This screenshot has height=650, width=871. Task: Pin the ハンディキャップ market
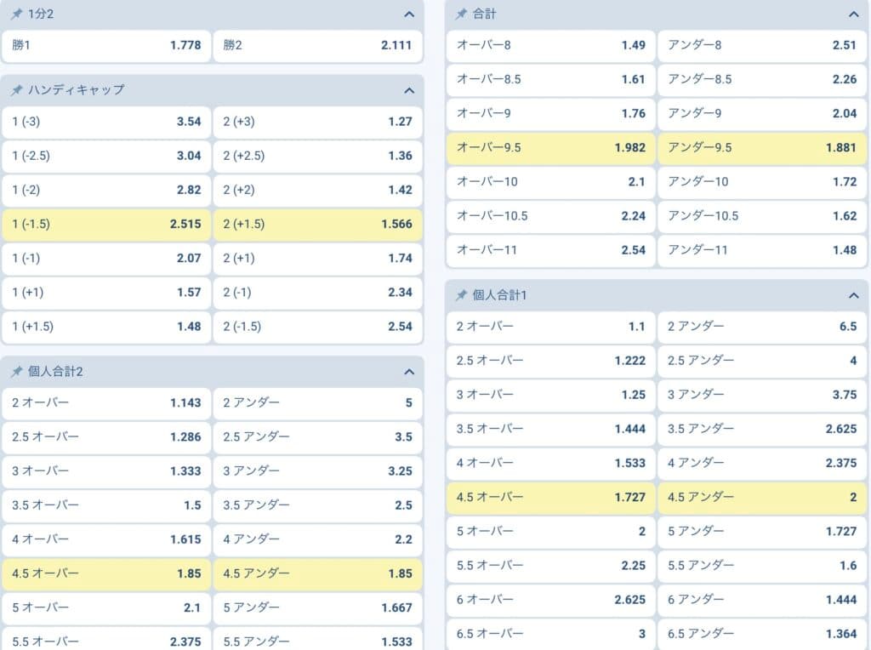click(x=16, y=89)
